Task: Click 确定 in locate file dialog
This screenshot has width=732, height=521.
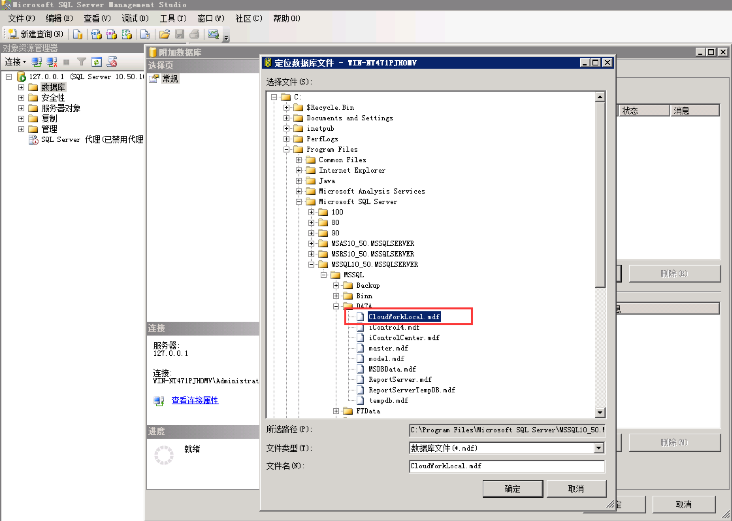Action: pos(512,489)
